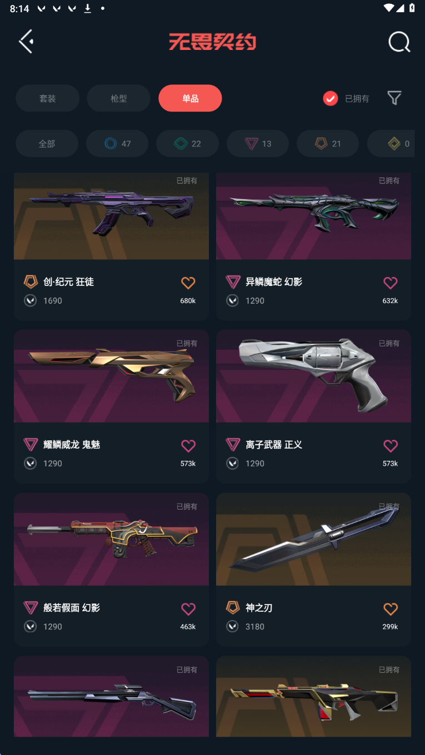This screenshot has width=425, height=755.
Task: Tap heart icon for 般若假面 幻影
Action: 188,608
